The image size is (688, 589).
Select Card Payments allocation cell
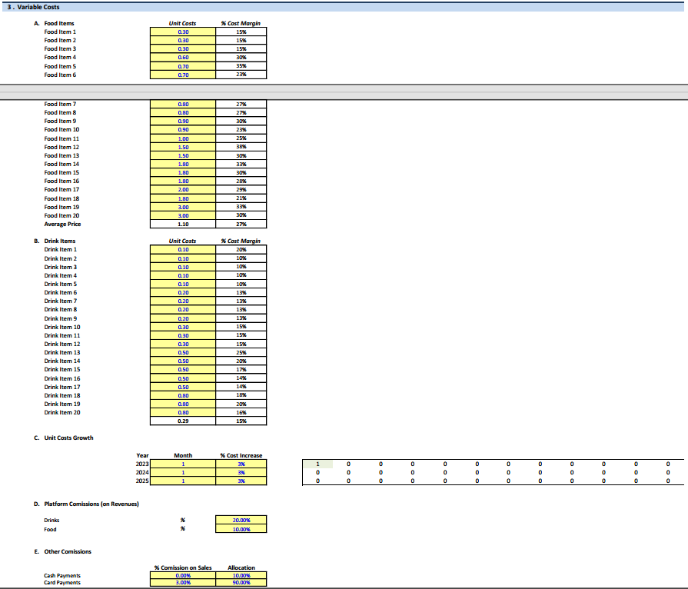click(241, 583)
